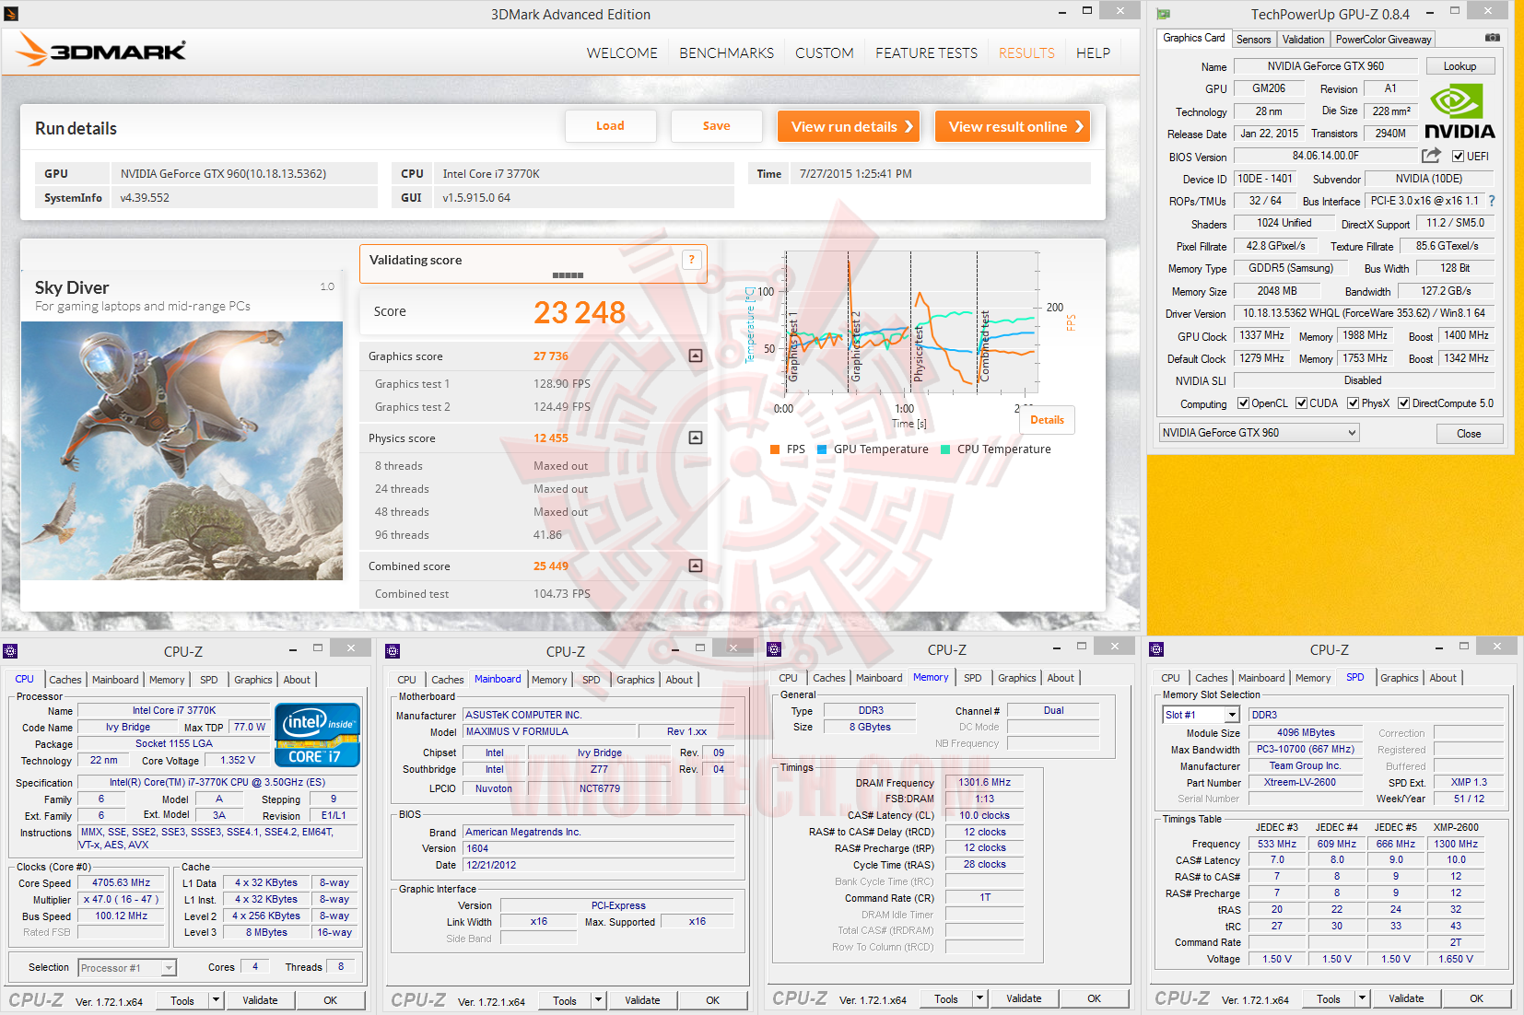This screenshot has width=1524, height=1015.
Task: Collapse the Combined score section
Action: pos(696,566)
